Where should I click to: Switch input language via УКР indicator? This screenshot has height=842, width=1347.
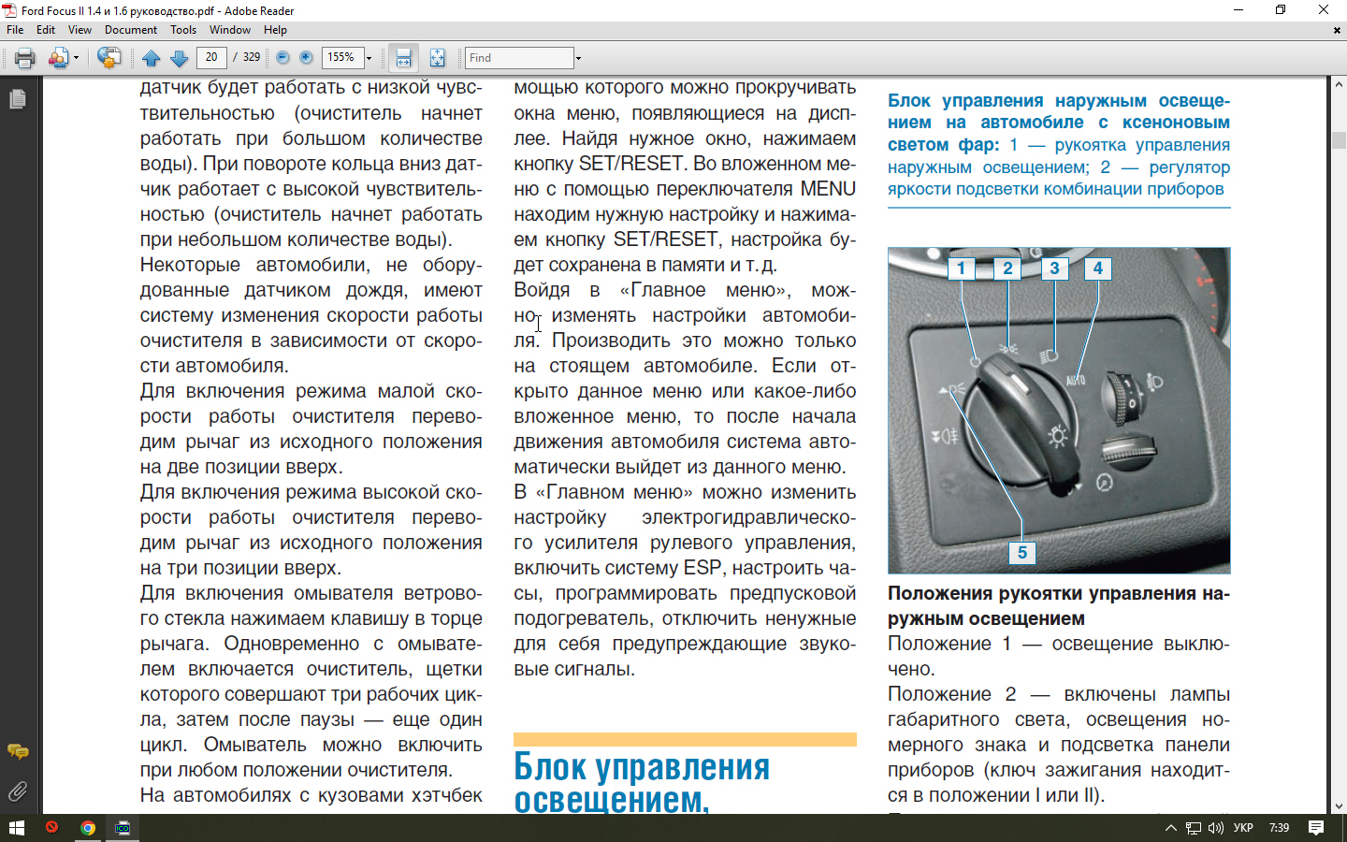pyautogui.click(x=1243, y=828)
